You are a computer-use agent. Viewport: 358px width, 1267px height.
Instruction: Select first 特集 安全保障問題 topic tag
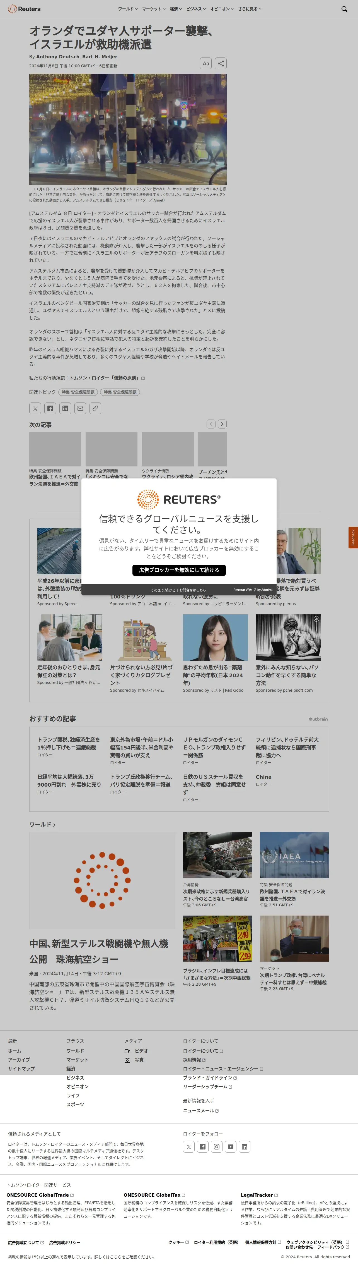pyautogui.click(x=78, y=392)
